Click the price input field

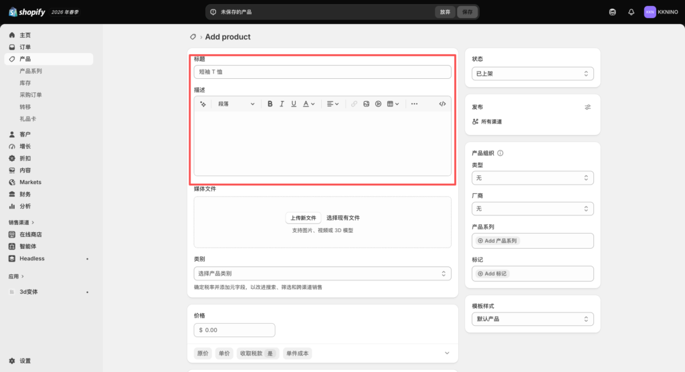click(235, 330)
